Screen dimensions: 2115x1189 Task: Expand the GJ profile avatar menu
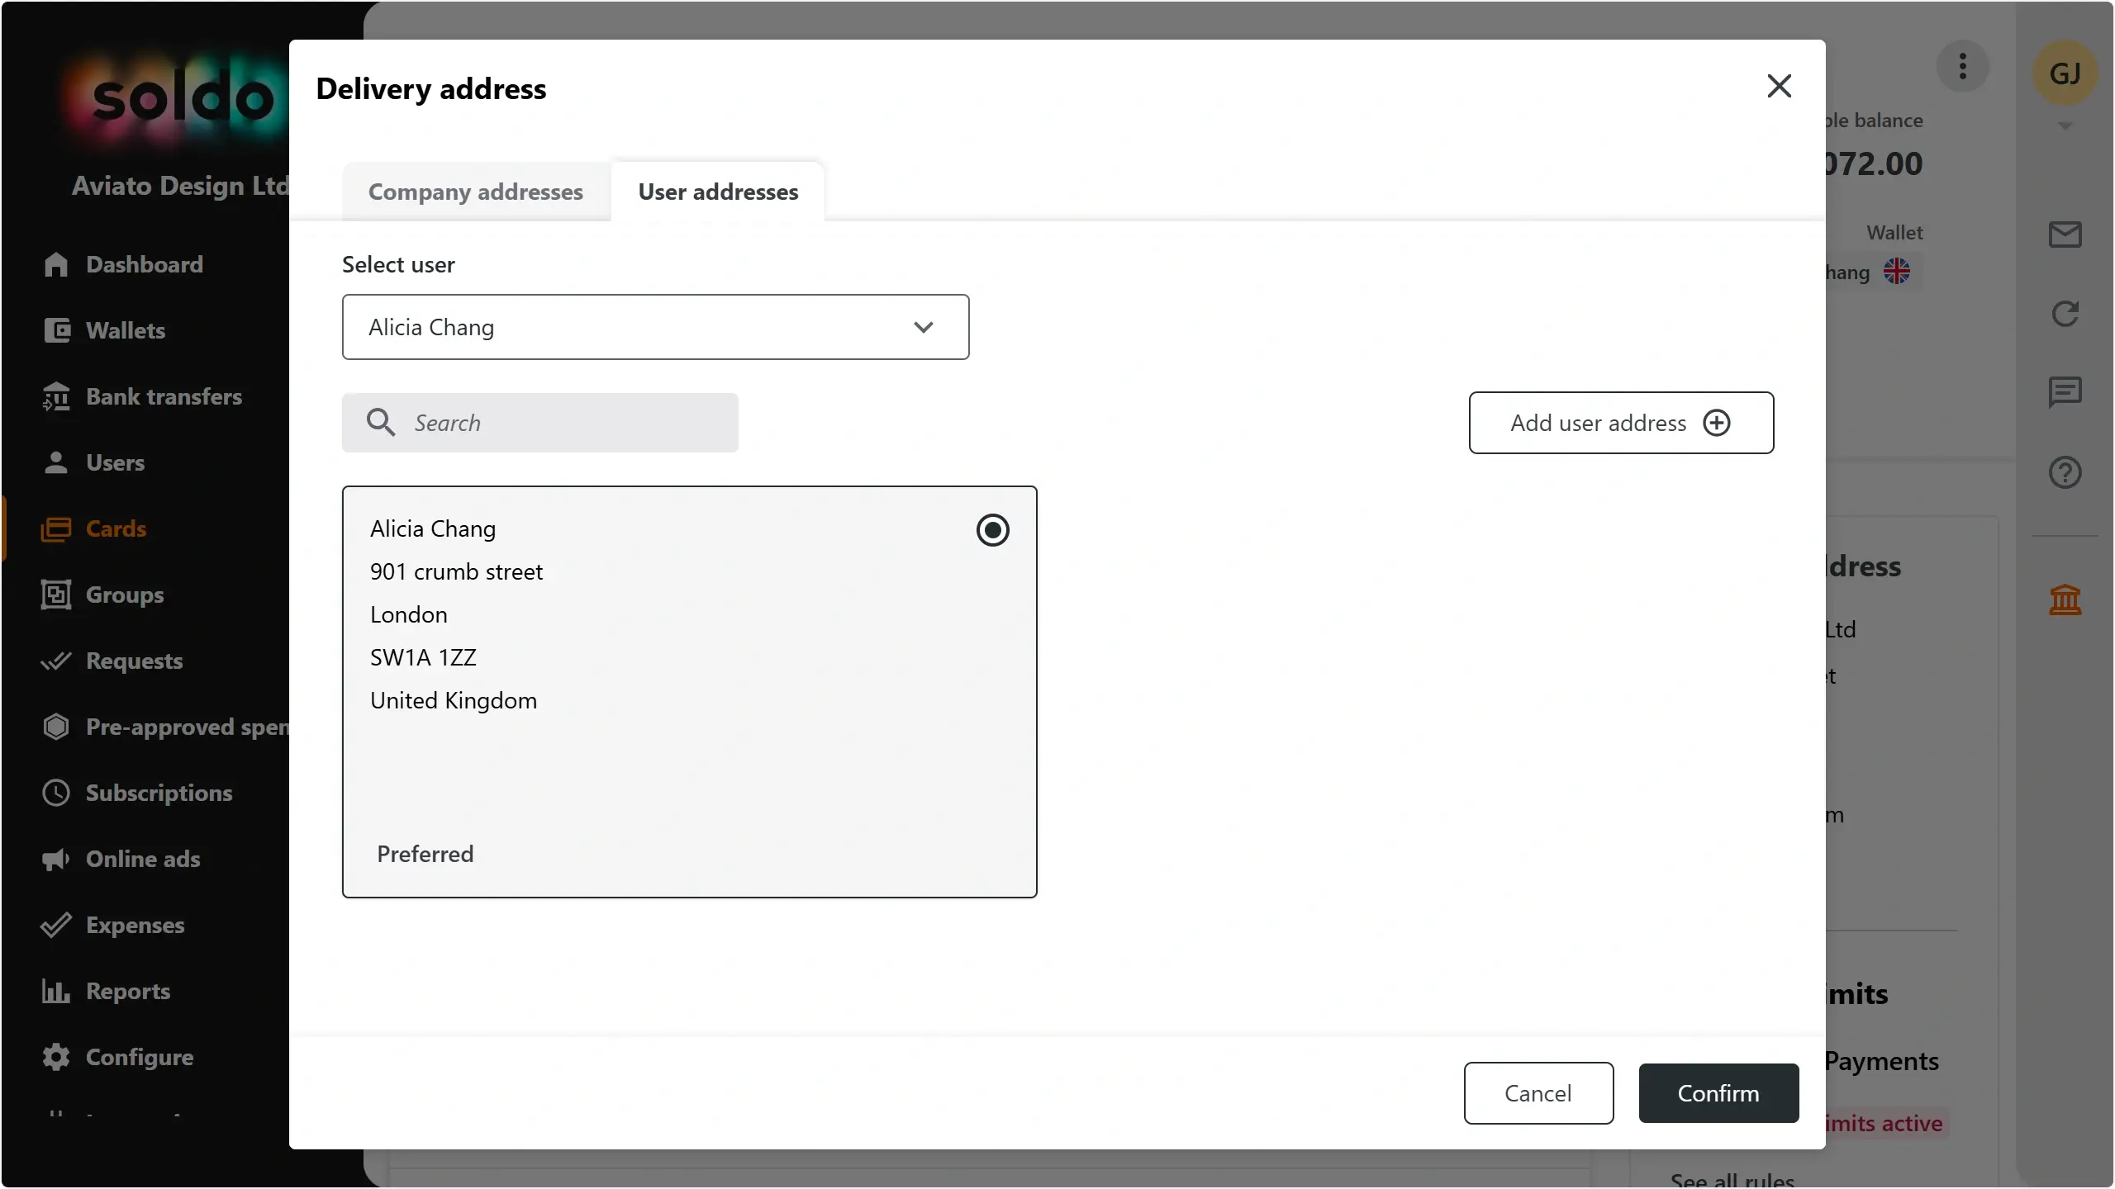2065,73
